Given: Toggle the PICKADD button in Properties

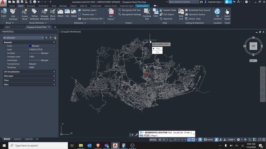Looking at the screenshot, I should tap(47, 38).
